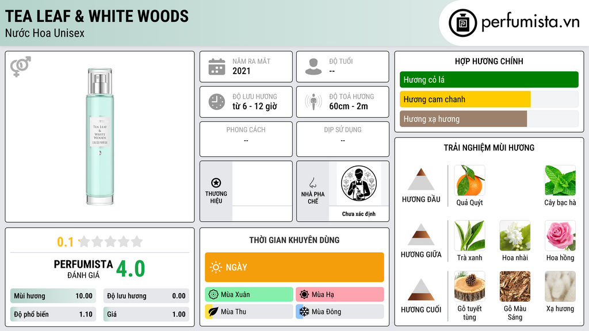Click the calendar icon beside Năm ra mắt
The width and height of the screenshot is (589, 331).
coord(217,67)
